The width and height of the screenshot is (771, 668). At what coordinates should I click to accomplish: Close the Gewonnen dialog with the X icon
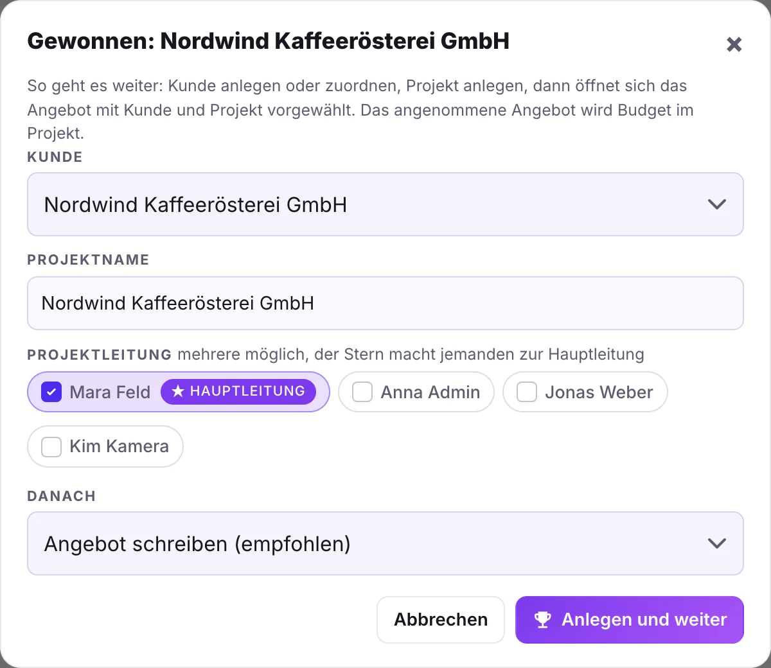734,44
